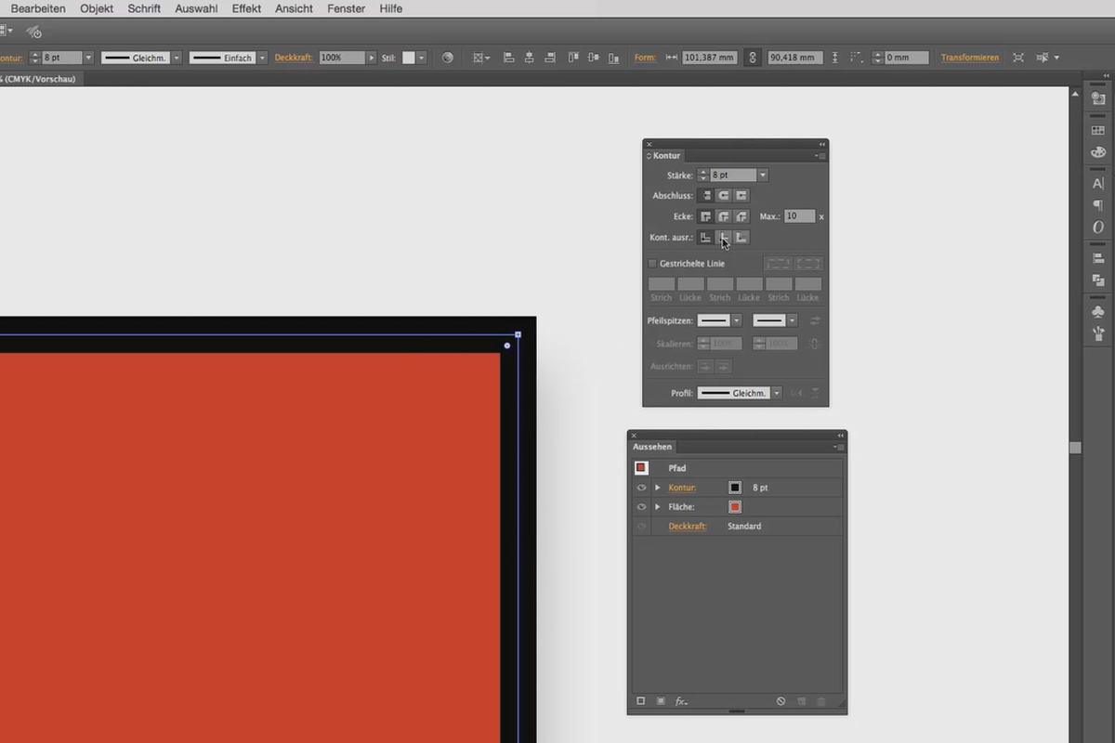The height and width of the screenshot is (743, 1115).
Task: Open the Stärke stroke weight dropdown
Action: (763, 176)
